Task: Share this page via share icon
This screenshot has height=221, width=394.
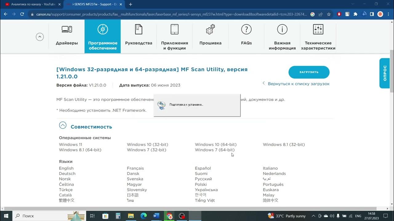Action: click(321, 14)
